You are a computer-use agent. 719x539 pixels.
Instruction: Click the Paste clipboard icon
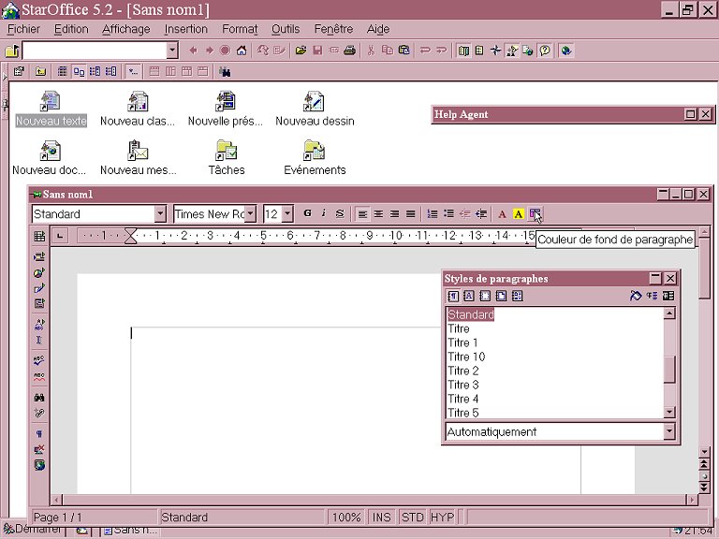[404, 51]
